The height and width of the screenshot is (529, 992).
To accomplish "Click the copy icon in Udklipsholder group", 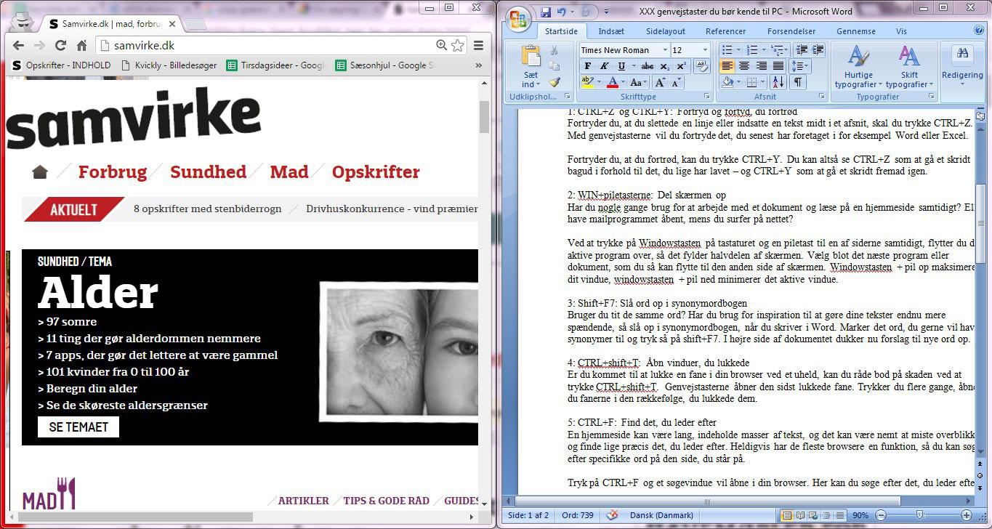I will pyautogui.click(x=554, y=66).
